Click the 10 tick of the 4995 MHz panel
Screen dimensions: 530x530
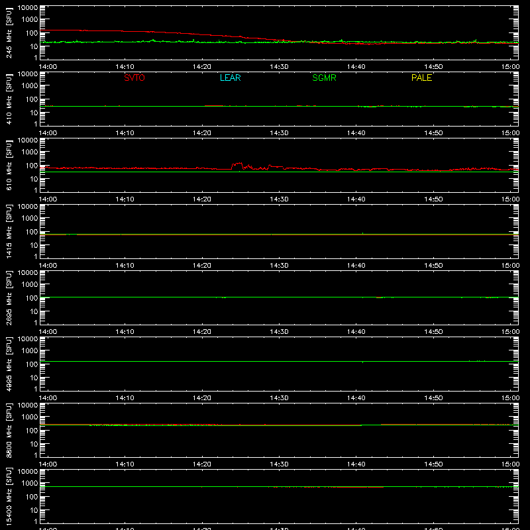(x=34, y=378)
